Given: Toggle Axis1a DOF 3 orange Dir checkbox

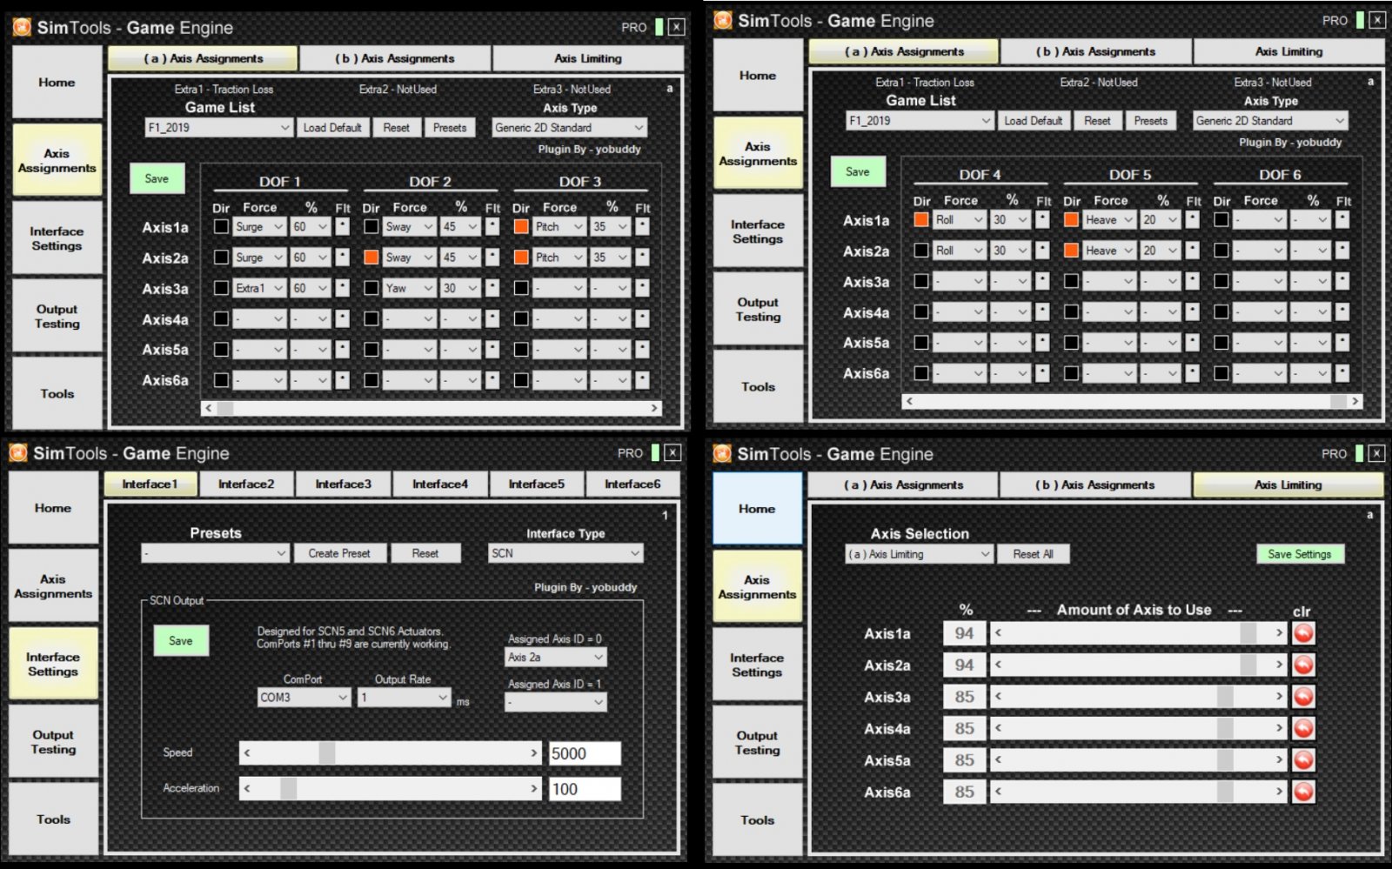Looking at the screenshot, I should pos(521,226).
